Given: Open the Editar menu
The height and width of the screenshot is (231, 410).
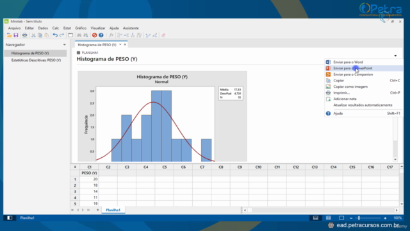Looking at the screenshot, I should [29, 28].
